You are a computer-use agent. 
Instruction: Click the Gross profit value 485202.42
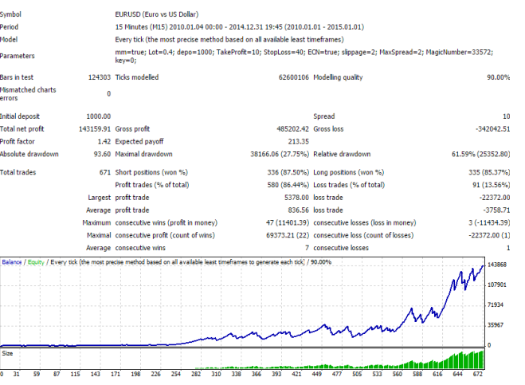(x=292, y=129)
